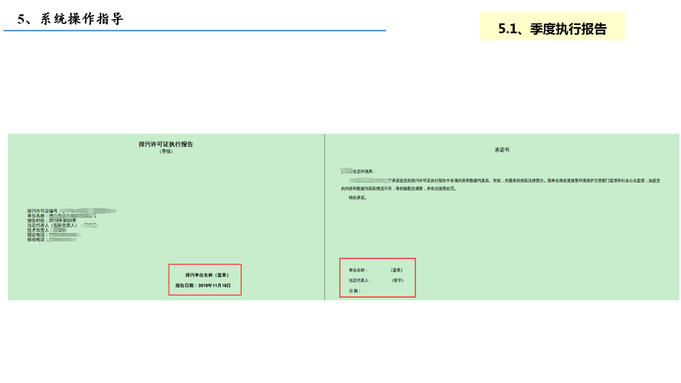This screenshot has height=383, width=681.
Task: Select the yellow '5.1、季度执行报告' section label
Action: pyautogui.click(x=552, y=29)
